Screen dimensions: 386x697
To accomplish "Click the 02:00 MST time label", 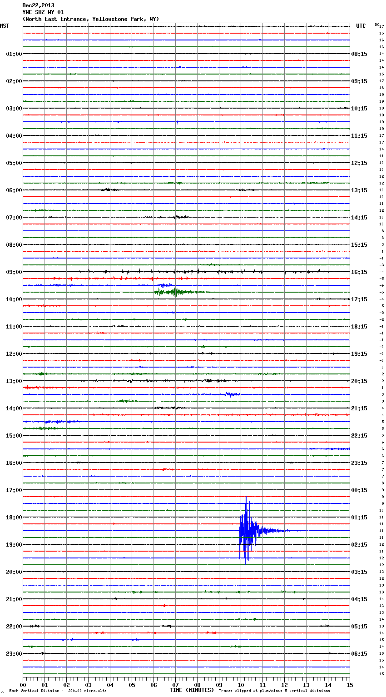I will [14, 81].
